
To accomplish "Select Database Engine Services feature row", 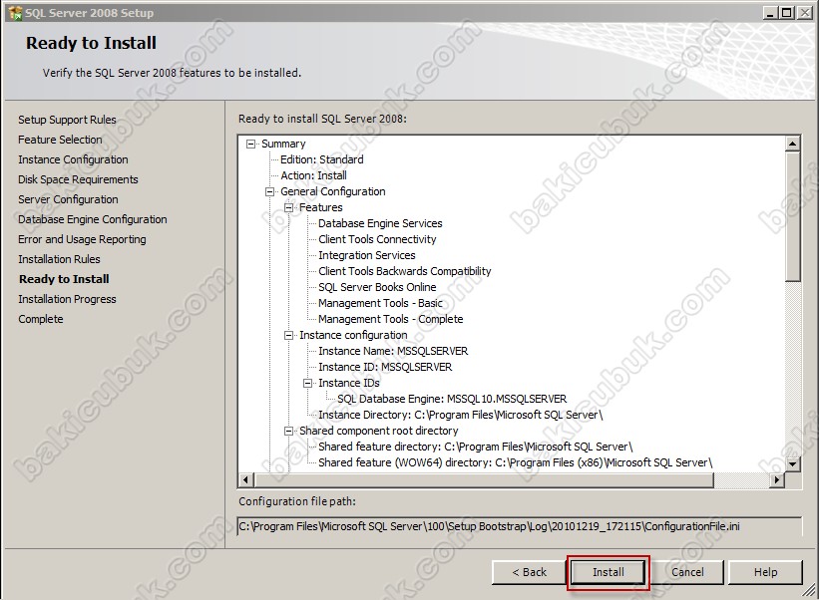I will tap(380, 223).
